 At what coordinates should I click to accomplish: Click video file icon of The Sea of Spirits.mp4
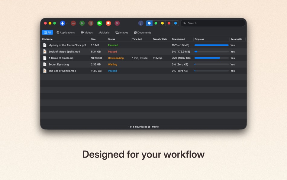45,71
